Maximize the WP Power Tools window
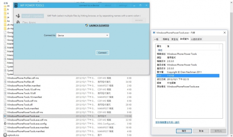Image resolution: width=233 pixels, height=137 pixels. click(x=140, y=5)
